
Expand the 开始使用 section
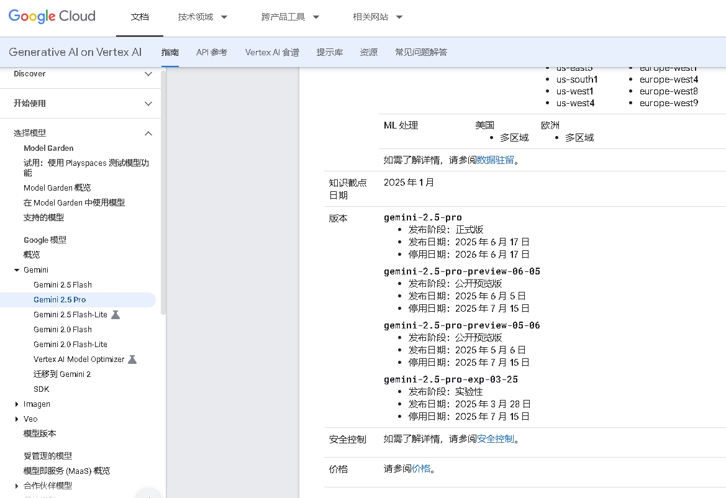point(148,104)
